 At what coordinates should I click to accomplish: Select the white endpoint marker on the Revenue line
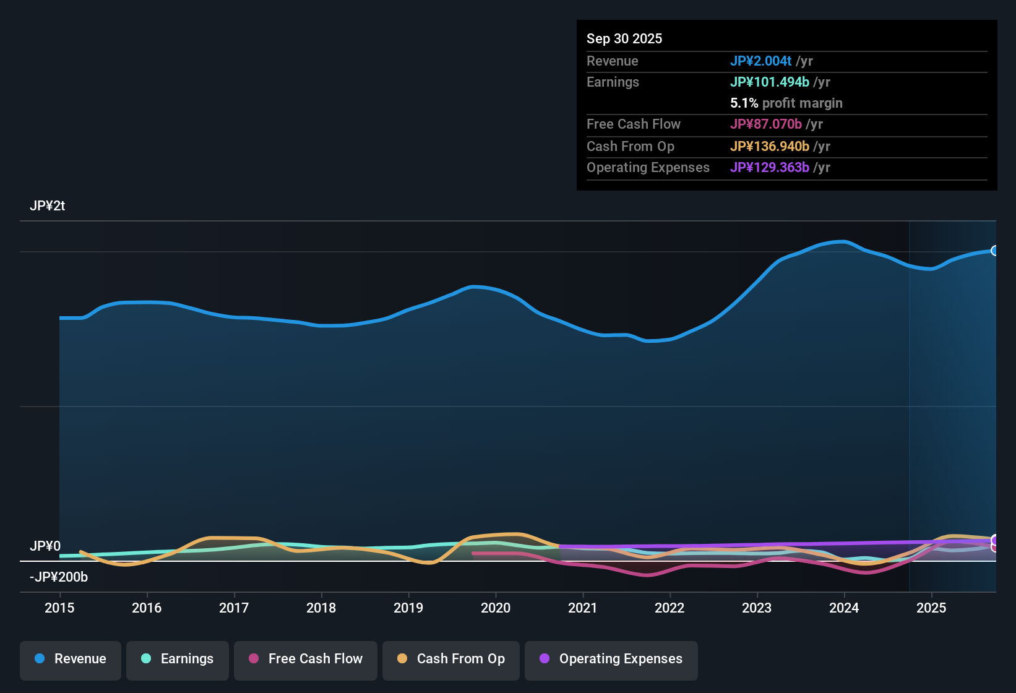point(995,250)
